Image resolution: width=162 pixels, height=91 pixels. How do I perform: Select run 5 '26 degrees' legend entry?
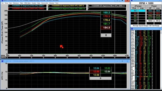pyautogui.click(x=107, y=6)
